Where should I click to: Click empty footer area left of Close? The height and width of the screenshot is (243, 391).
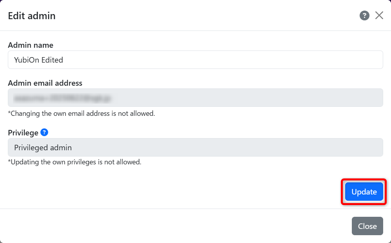pos(175,226)
